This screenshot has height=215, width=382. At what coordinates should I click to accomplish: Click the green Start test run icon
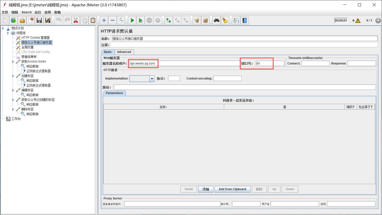coord(132,20)
